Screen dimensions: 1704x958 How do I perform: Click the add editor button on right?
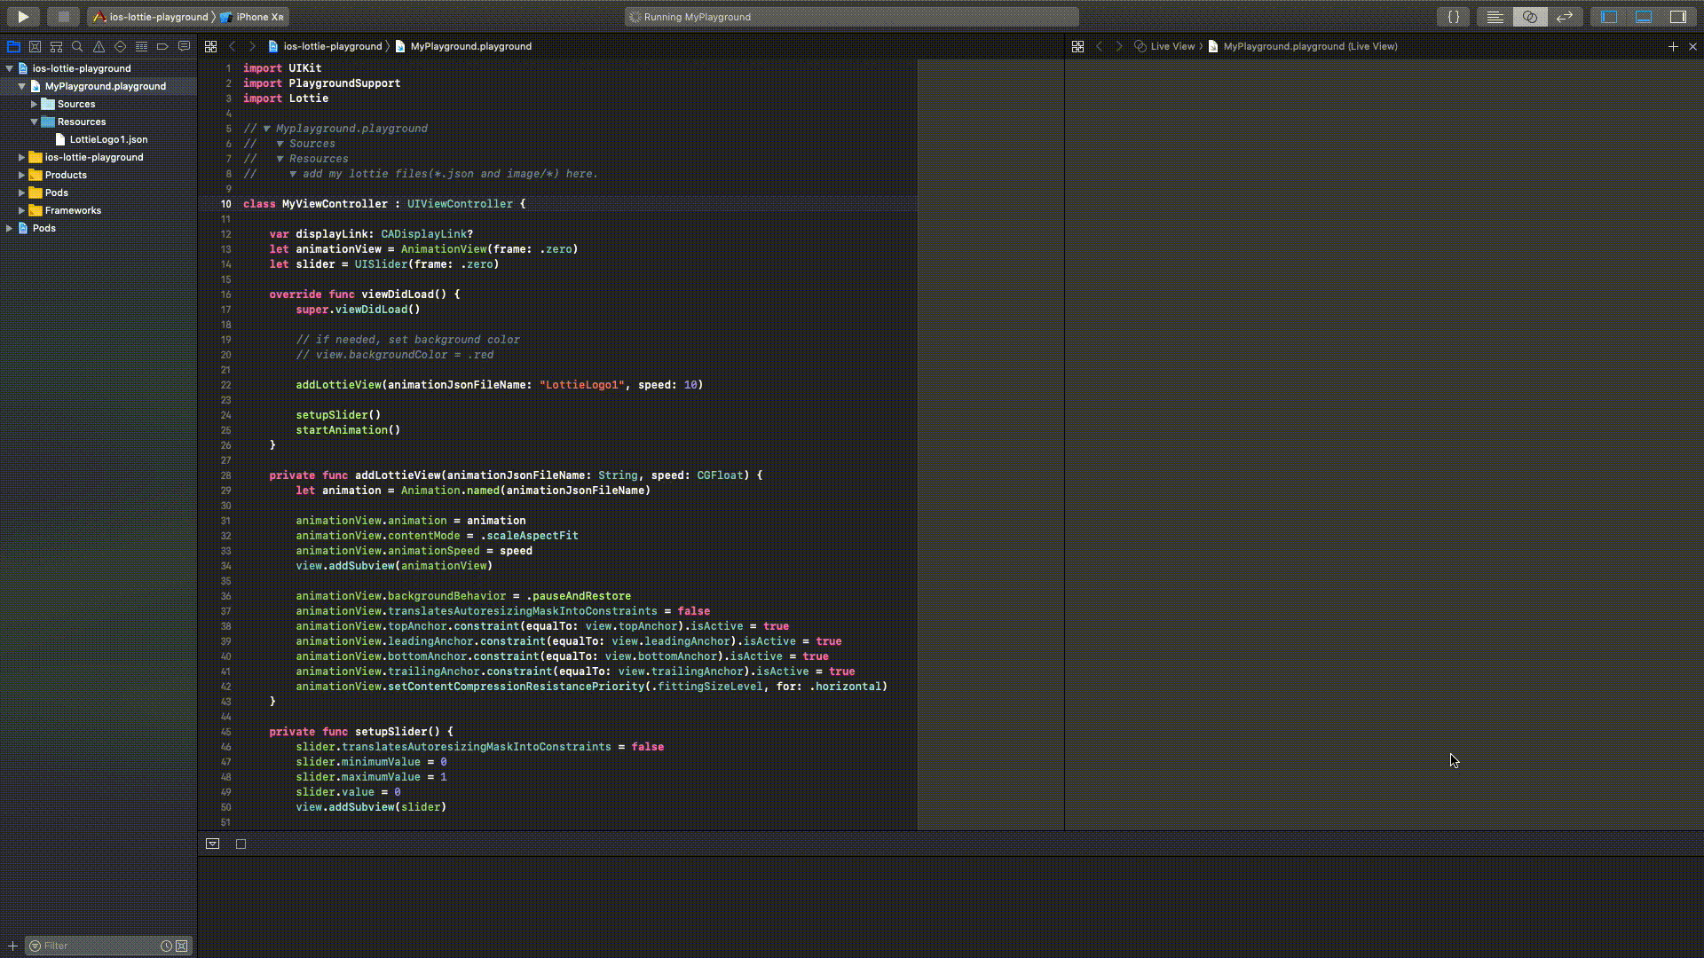click(1672, 45)
